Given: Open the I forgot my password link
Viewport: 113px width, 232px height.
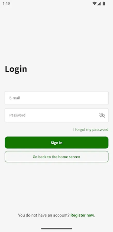Looking at the screenshot, I should click(91, 130).
